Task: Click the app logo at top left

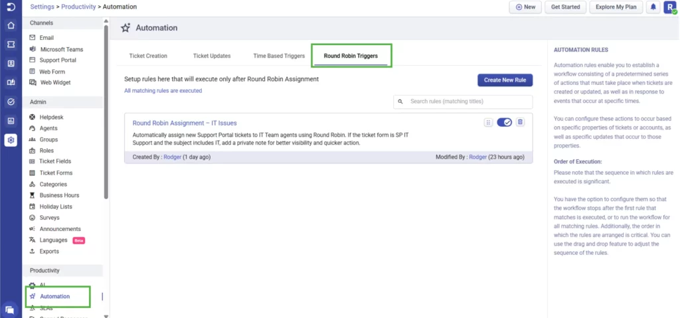Action: 11,7
